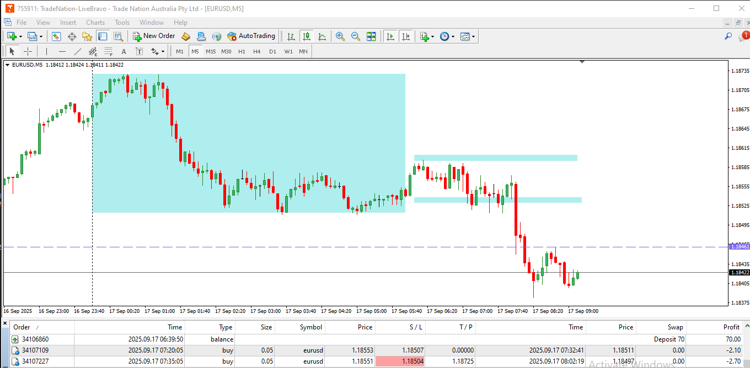Open the Insert menu
Image resolution: width=750 pixels, height=368 pixels.
click(x=68, y=23)
